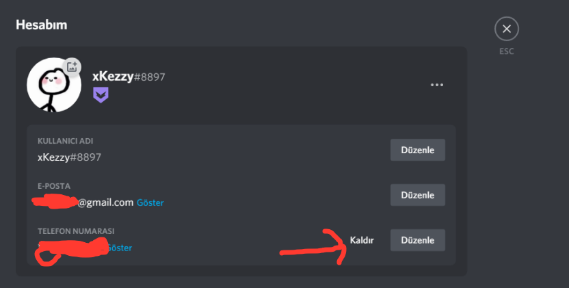Open the three-dot account options menu
Viewport: 569px width, 288px height.
pos(437,85)
